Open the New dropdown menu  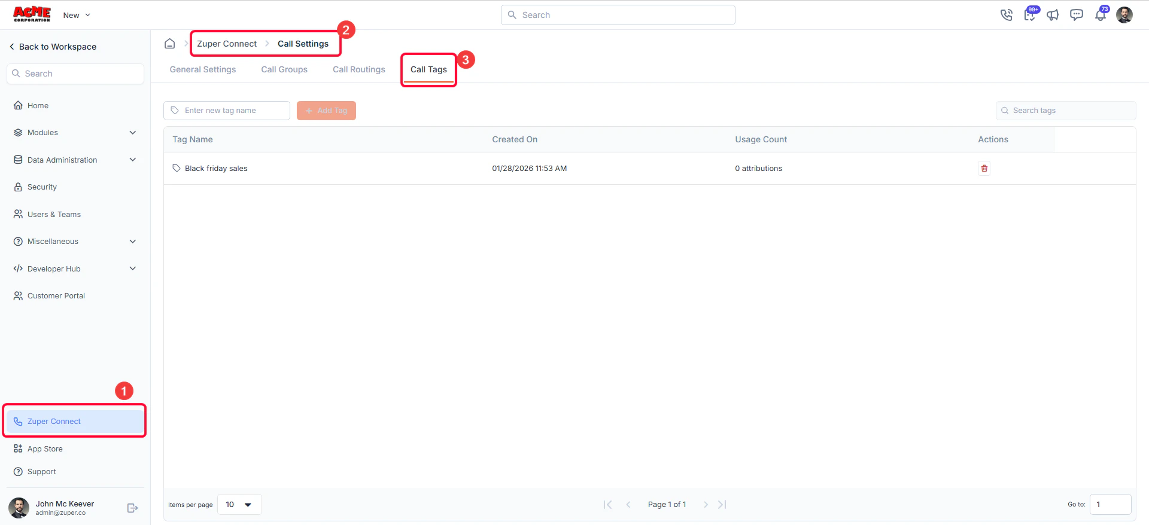tap(77, 15)
